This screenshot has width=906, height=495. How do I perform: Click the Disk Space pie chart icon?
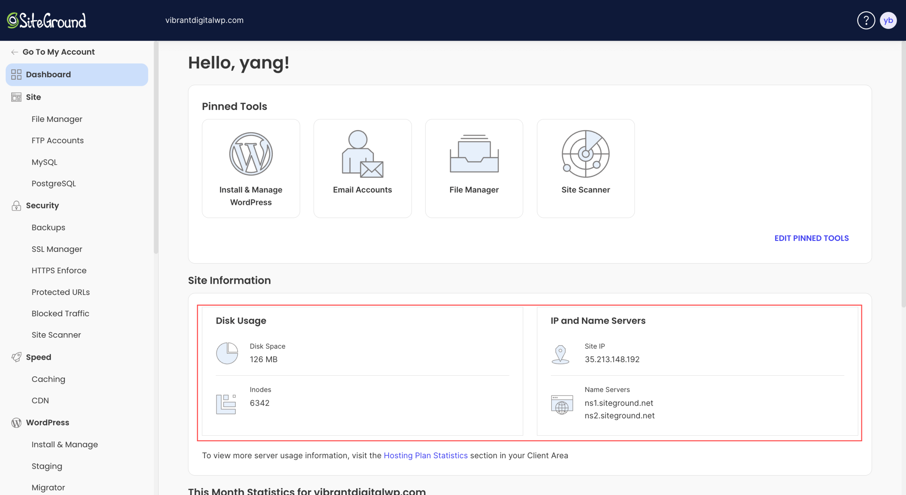click(x=227, y=353)
